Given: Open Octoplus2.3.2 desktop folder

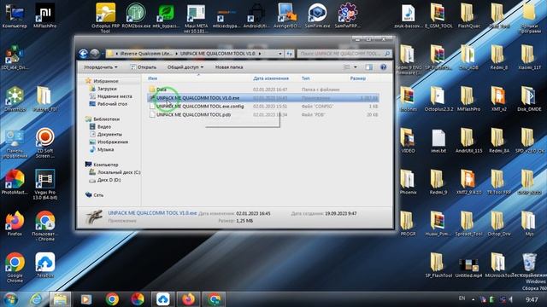Looking at the screenshot, I should (438, 99).
